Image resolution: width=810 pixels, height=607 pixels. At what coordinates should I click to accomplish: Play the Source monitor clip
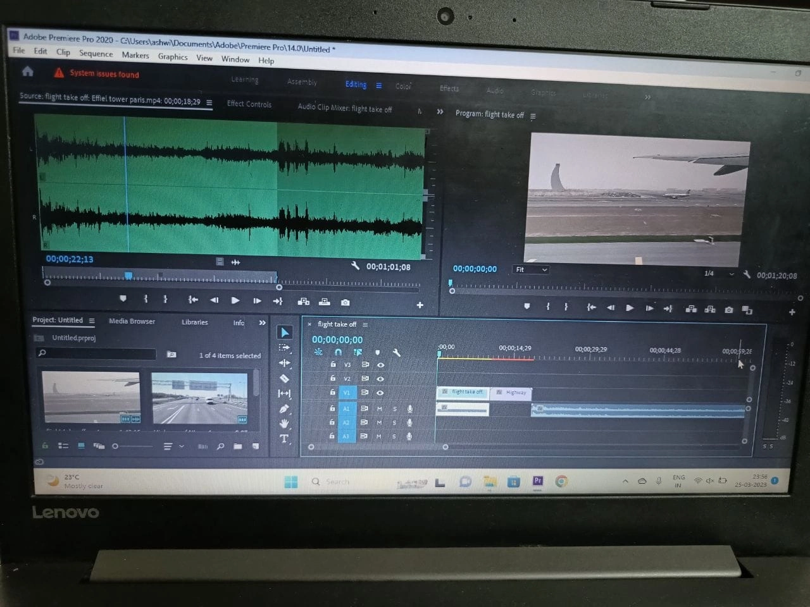[235, 300]
